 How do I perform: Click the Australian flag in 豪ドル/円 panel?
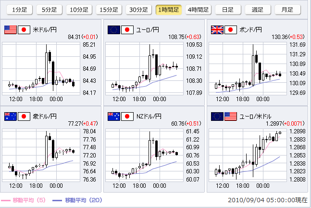[10, 116]
